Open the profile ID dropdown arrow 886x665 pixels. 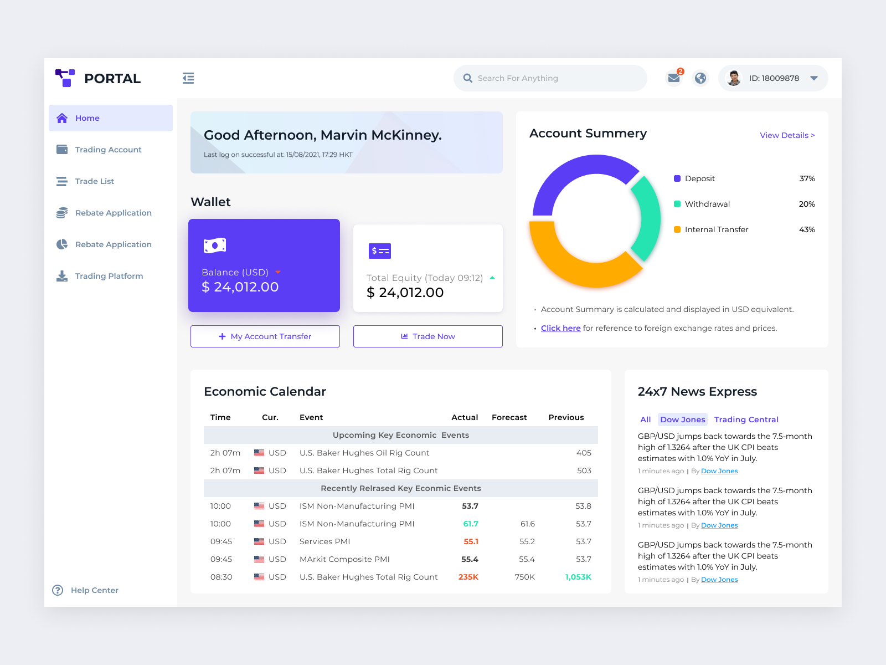(x=814, y=78)
